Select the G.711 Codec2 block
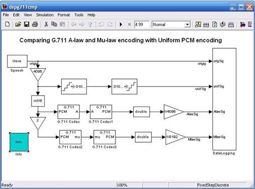The image size is (255, 189). 70,137
